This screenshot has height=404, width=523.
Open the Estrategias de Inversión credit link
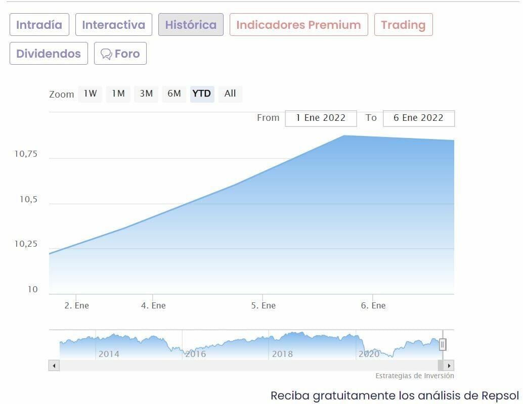coord(414,376)
